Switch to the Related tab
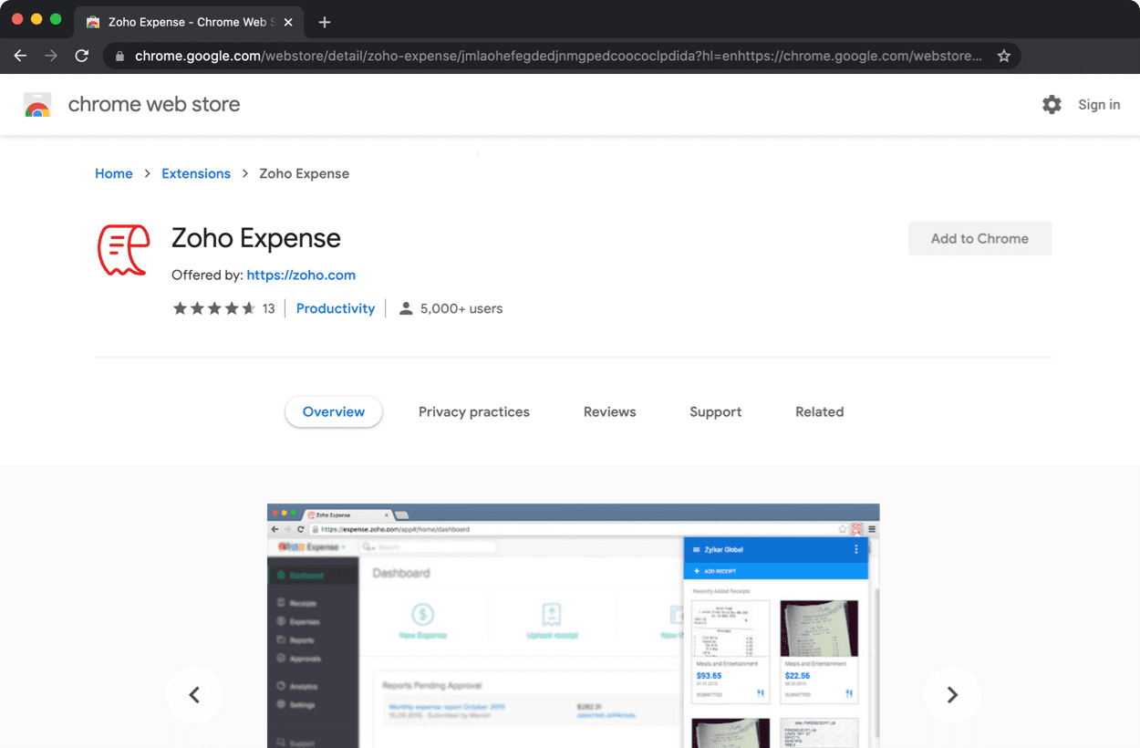This screenshot has height=748, width=1140. click(x=819, y=411)
